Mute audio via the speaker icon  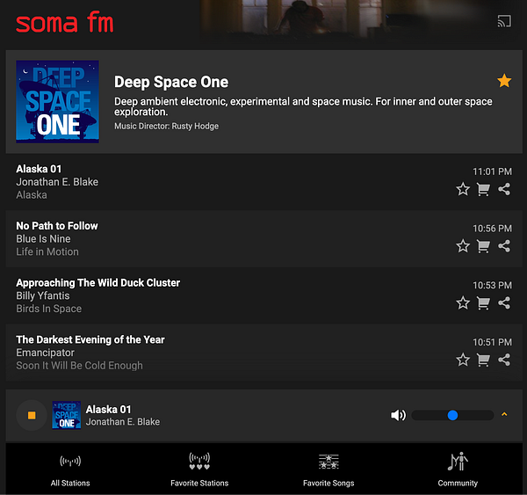pos(398,415)
